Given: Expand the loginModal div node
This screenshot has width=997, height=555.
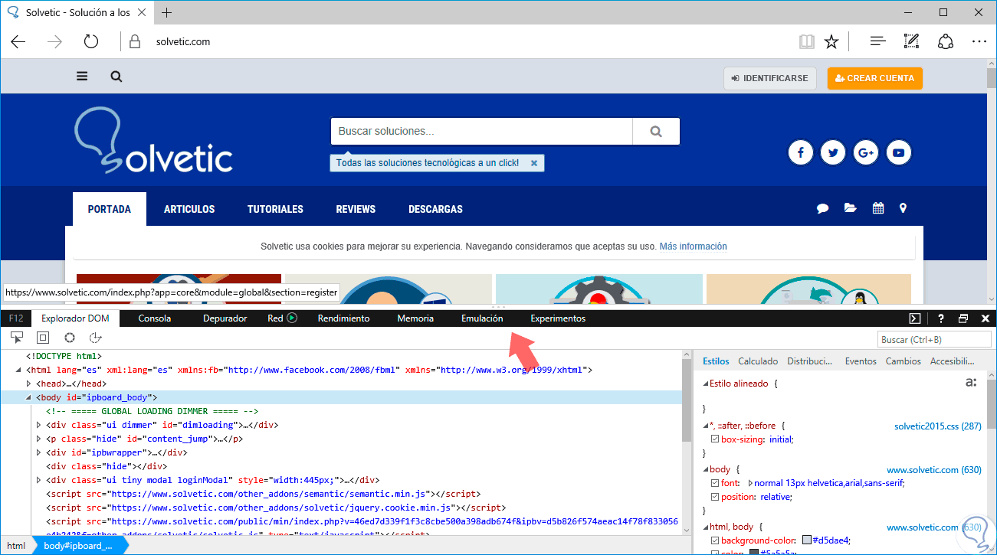Looking at the screenshot, I should point(39,480).
